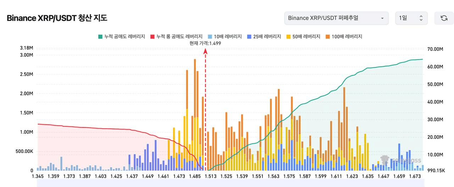Click the blue 25배 레버리지 legend swatch
Viewport: 454px width, 187px height.
[x=250, y=36]
